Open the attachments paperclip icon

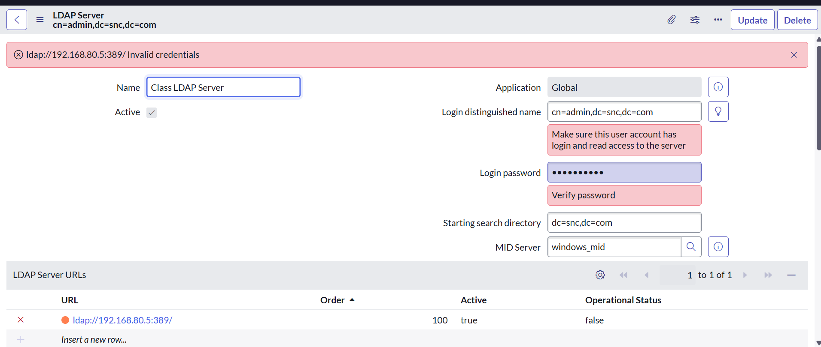[672, 20]
